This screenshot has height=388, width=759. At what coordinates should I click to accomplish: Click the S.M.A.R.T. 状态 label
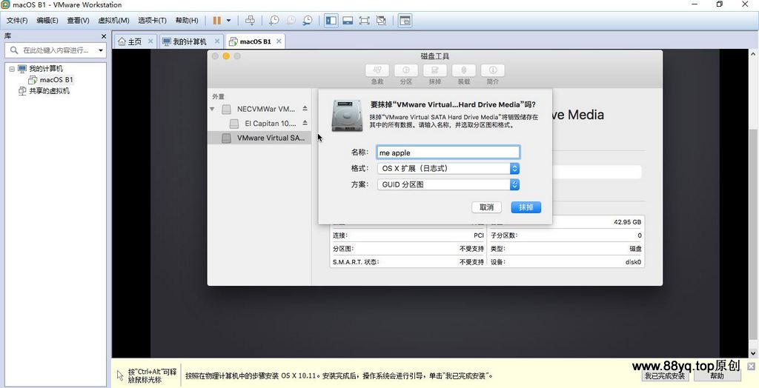pos(356,261)
